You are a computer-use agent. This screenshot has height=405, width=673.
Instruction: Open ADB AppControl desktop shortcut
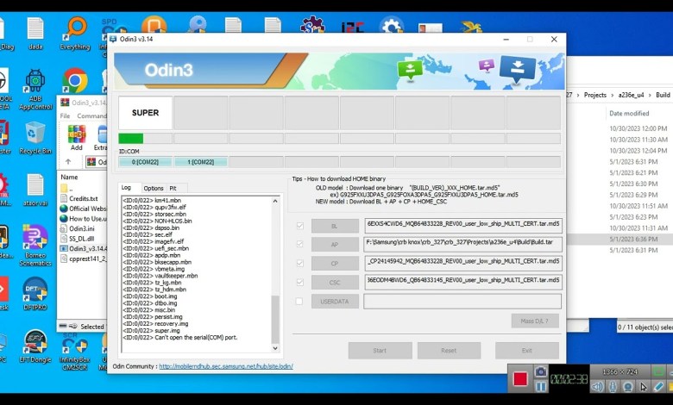pos(35,90)
